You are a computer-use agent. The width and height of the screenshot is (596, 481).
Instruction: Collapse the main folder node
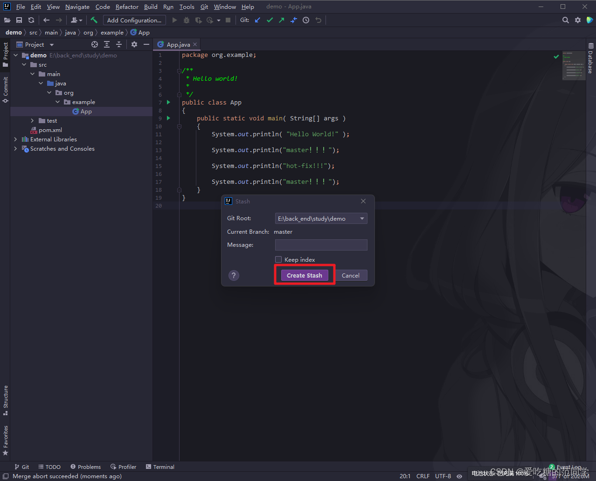point(33,74)
